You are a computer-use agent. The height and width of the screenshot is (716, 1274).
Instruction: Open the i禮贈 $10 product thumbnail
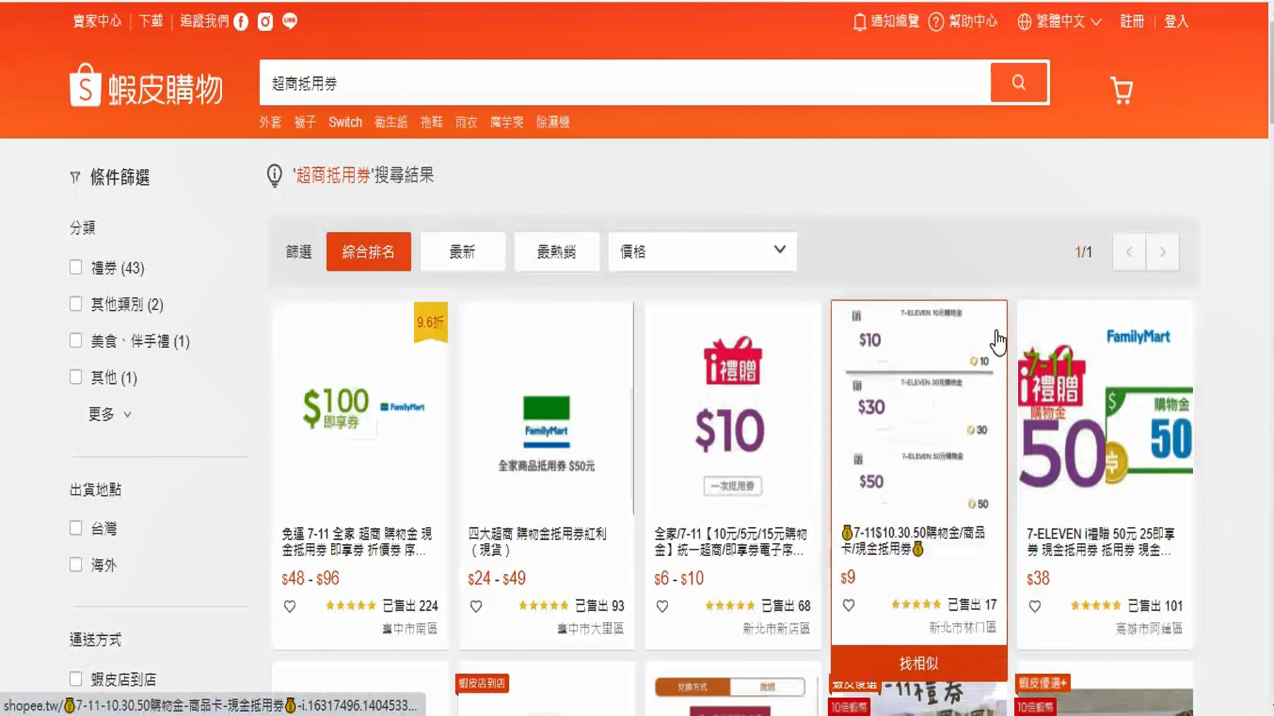point(733,408)
